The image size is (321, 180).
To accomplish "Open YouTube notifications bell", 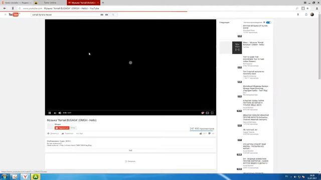I will click(306, 14).
